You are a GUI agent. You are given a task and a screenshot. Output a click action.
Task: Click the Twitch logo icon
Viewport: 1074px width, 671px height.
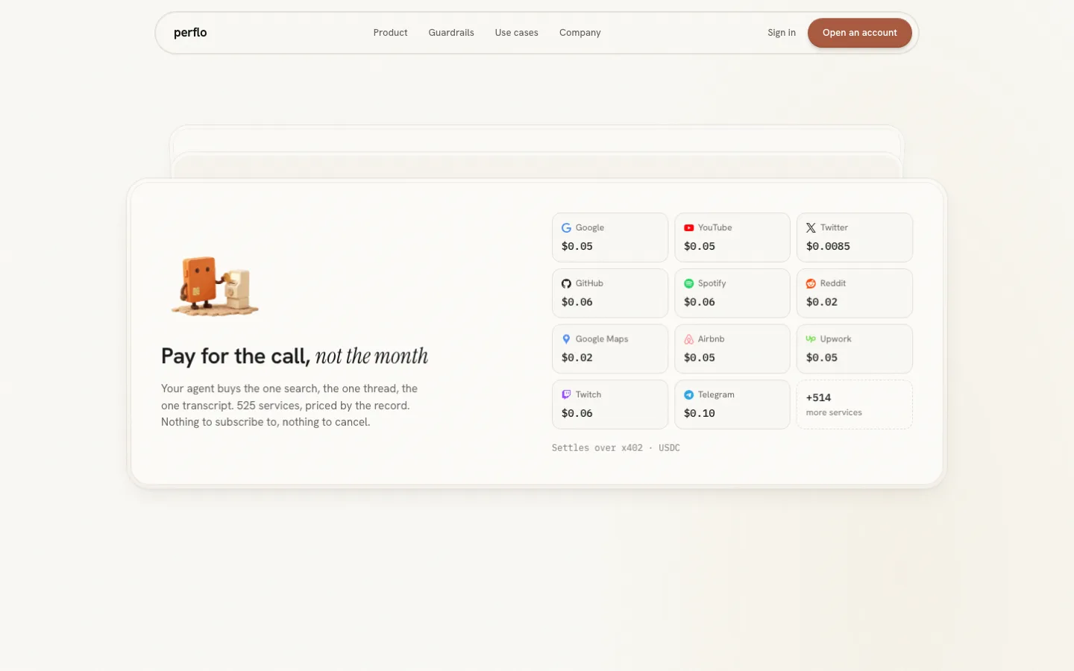pyautogui.click(x=566, y=394)
